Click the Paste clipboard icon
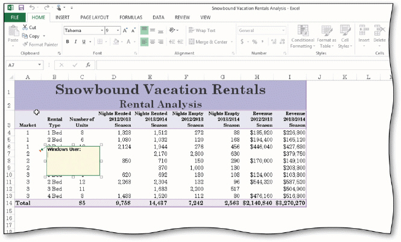 click(13, 31)
